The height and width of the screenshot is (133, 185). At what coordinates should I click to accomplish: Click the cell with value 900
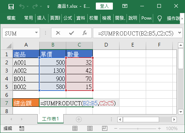pos(53,78)
